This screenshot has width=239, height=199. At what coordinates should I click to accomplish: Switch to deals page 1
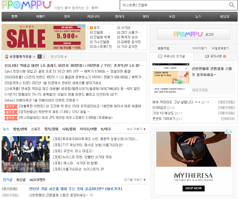pyautogui.click(x=39, y=57)
